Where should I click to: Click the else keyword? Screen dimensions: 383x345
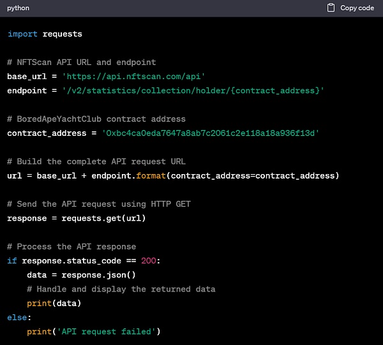click(19, 317)
